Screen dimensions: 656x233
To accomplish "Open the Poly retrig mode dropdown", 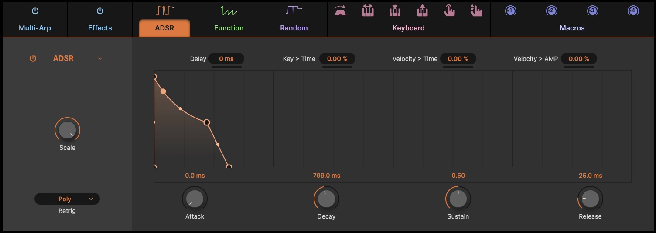I will pyautogui.click(x=67, y=199).
